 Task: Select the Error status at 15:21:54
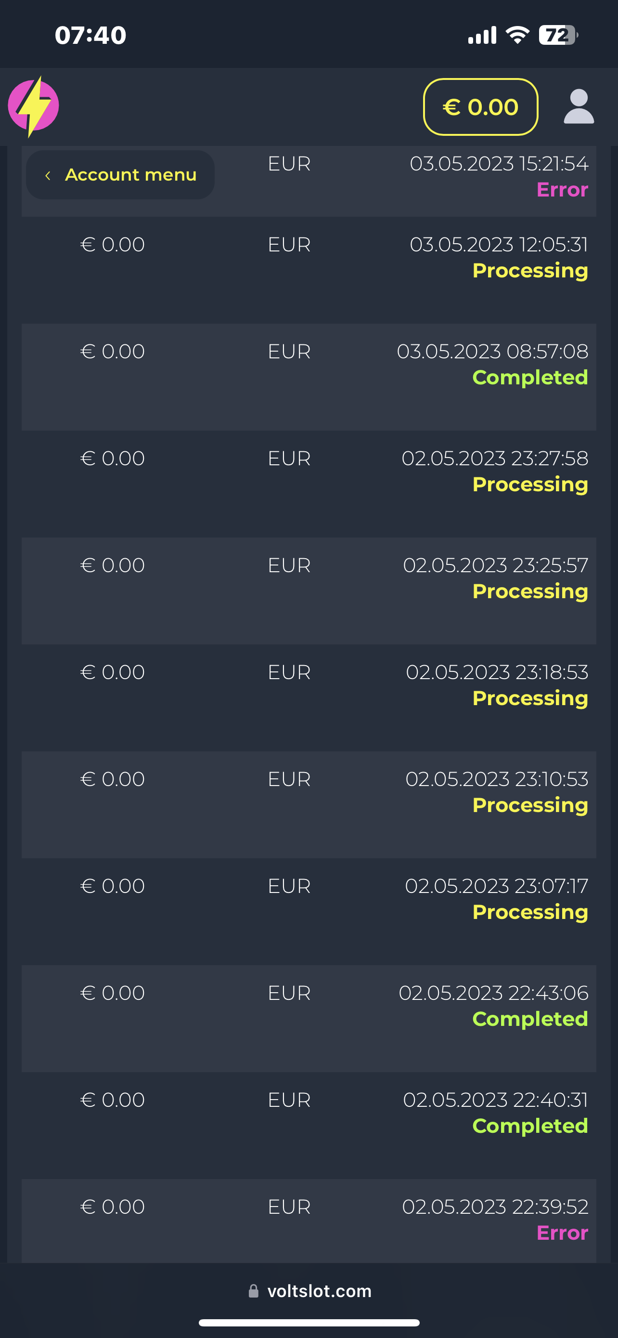(562, 190)
